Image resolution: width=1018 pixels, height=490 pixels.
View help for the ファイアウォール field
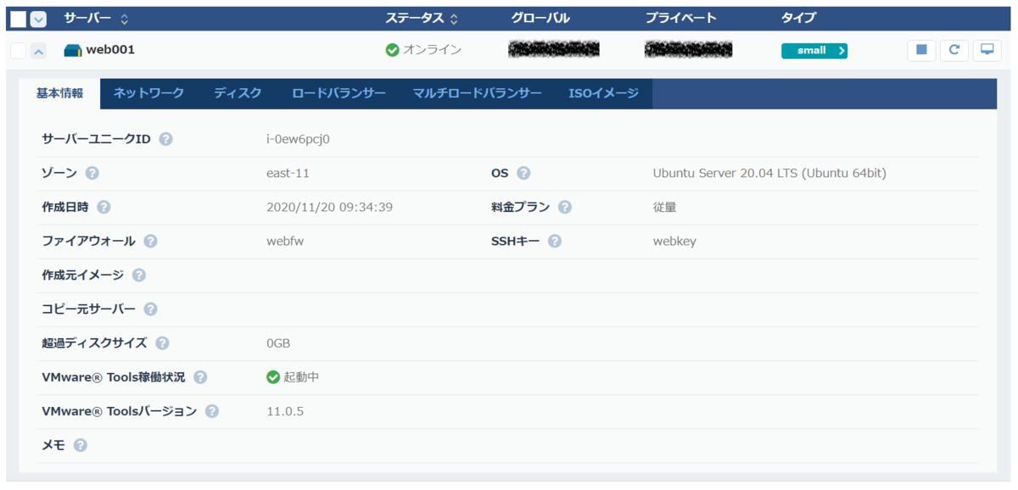151,241
